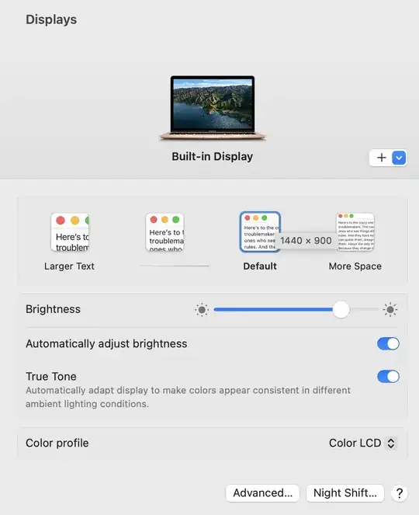Click the Color profile stepper arrows
This screenshot has width=419, height=515.
[391, 443]
